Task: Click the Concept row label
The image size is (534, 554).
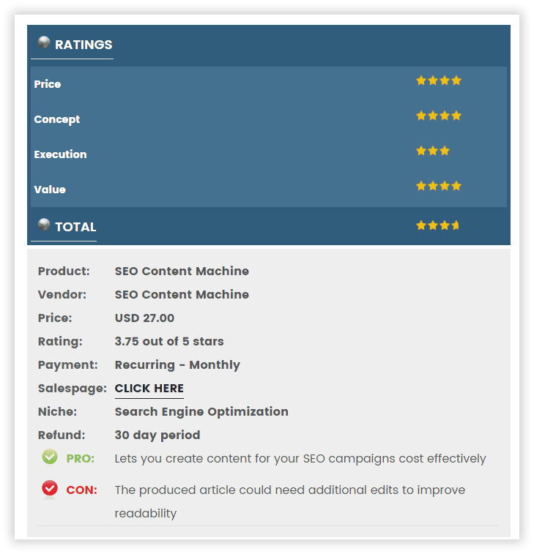Action: [57, 119]
